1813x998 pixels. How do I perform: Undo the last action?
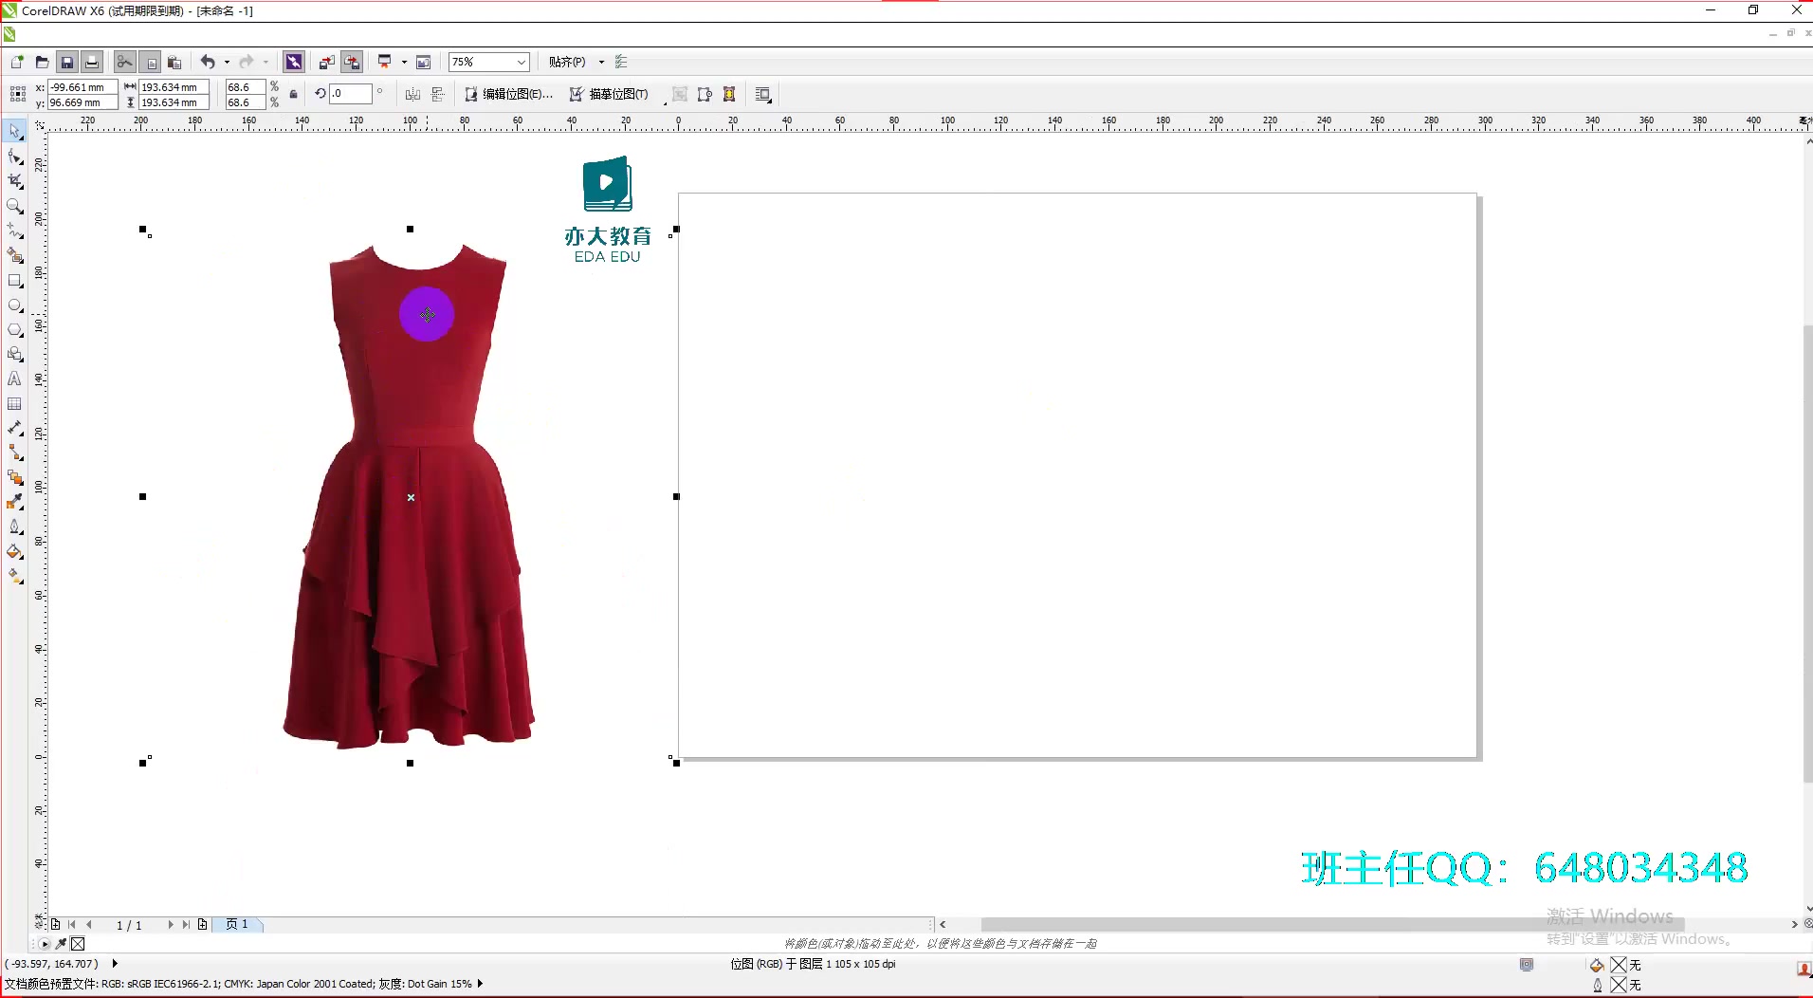coord(208,62)
